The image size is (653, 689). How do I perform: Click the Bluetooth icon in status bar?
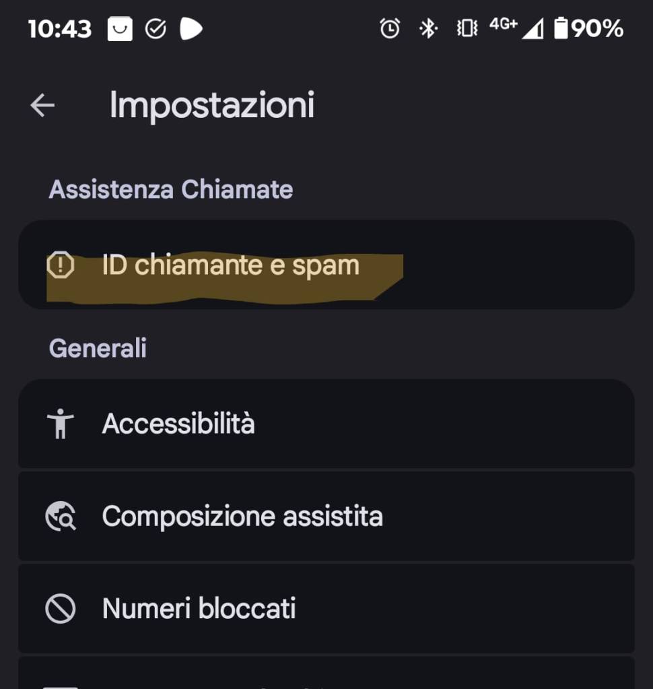coord(428,28)
